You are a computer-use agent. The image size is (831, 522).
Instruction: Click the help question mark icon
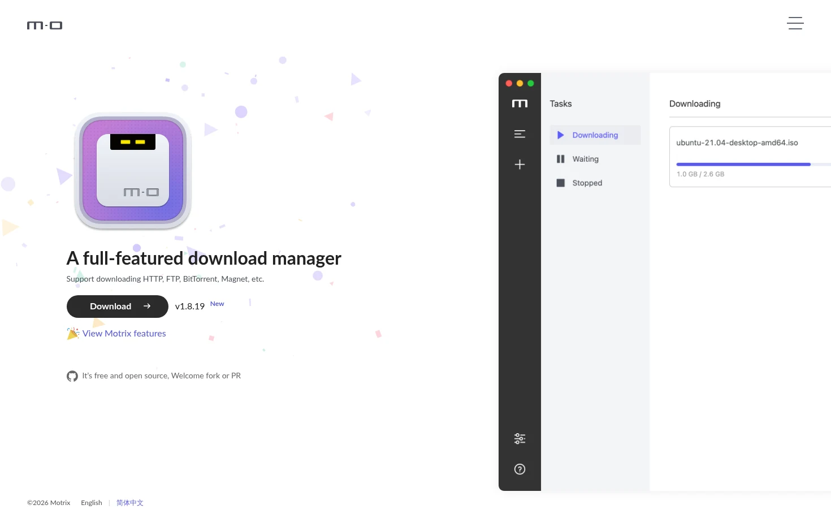520,469
